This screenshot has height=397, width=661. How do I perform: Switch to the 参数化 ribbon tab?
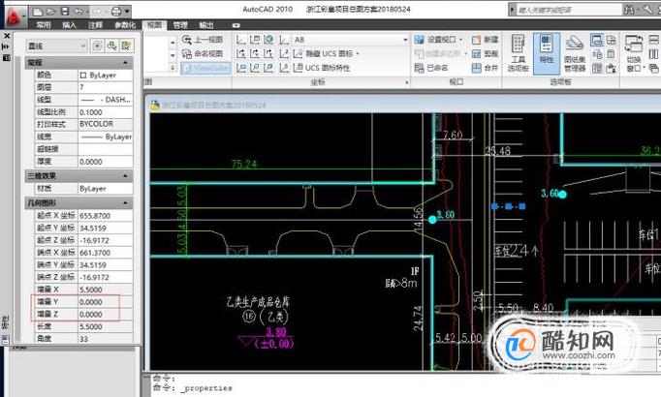(125, 25)
